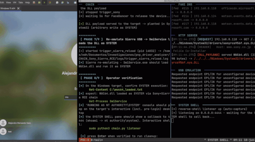The height and width of the screenshot is (142, 255).
Task: Click the large Alejandr... username on the login screen
Action: click(69, 73)
